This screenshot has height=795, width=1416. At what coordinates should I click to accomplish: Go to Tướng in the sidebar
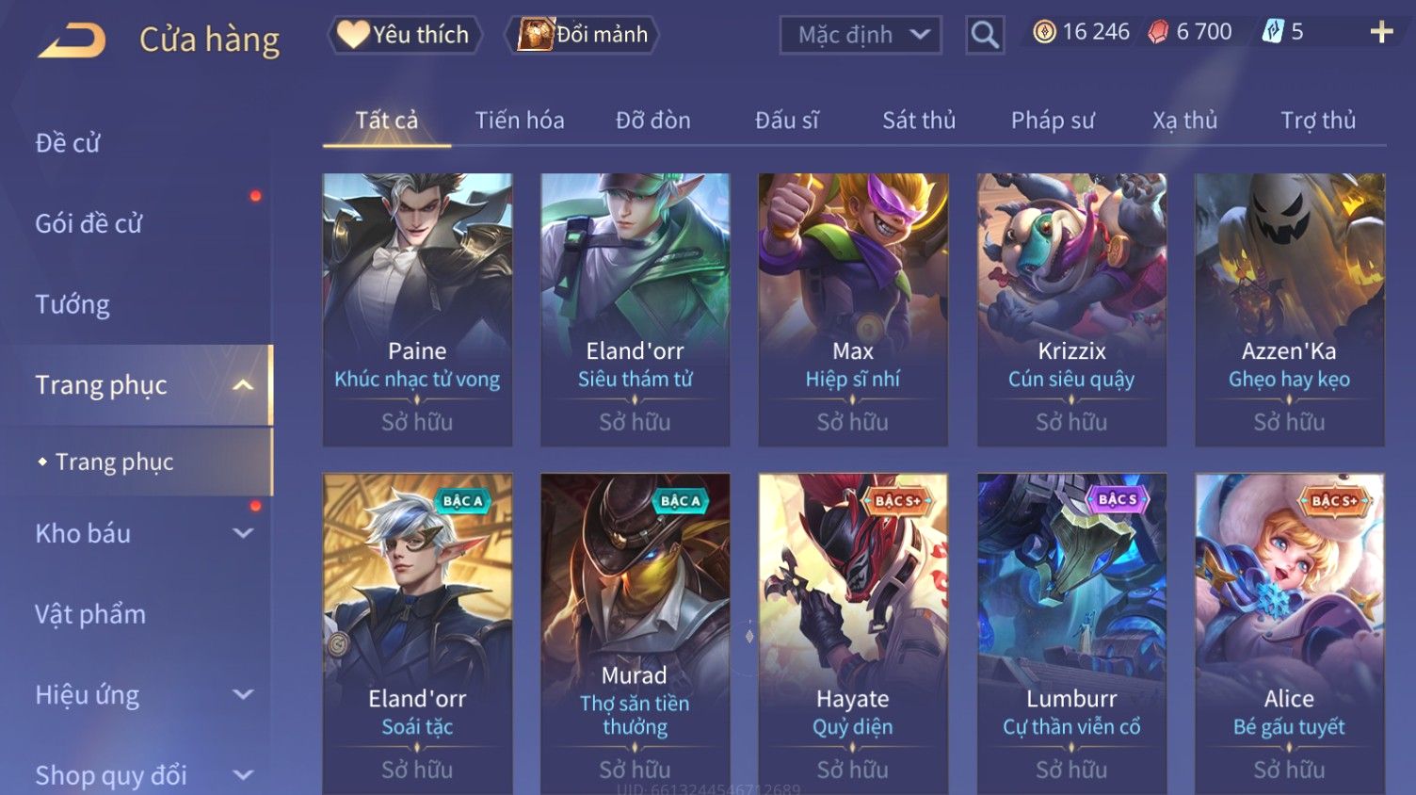[72, 304]
